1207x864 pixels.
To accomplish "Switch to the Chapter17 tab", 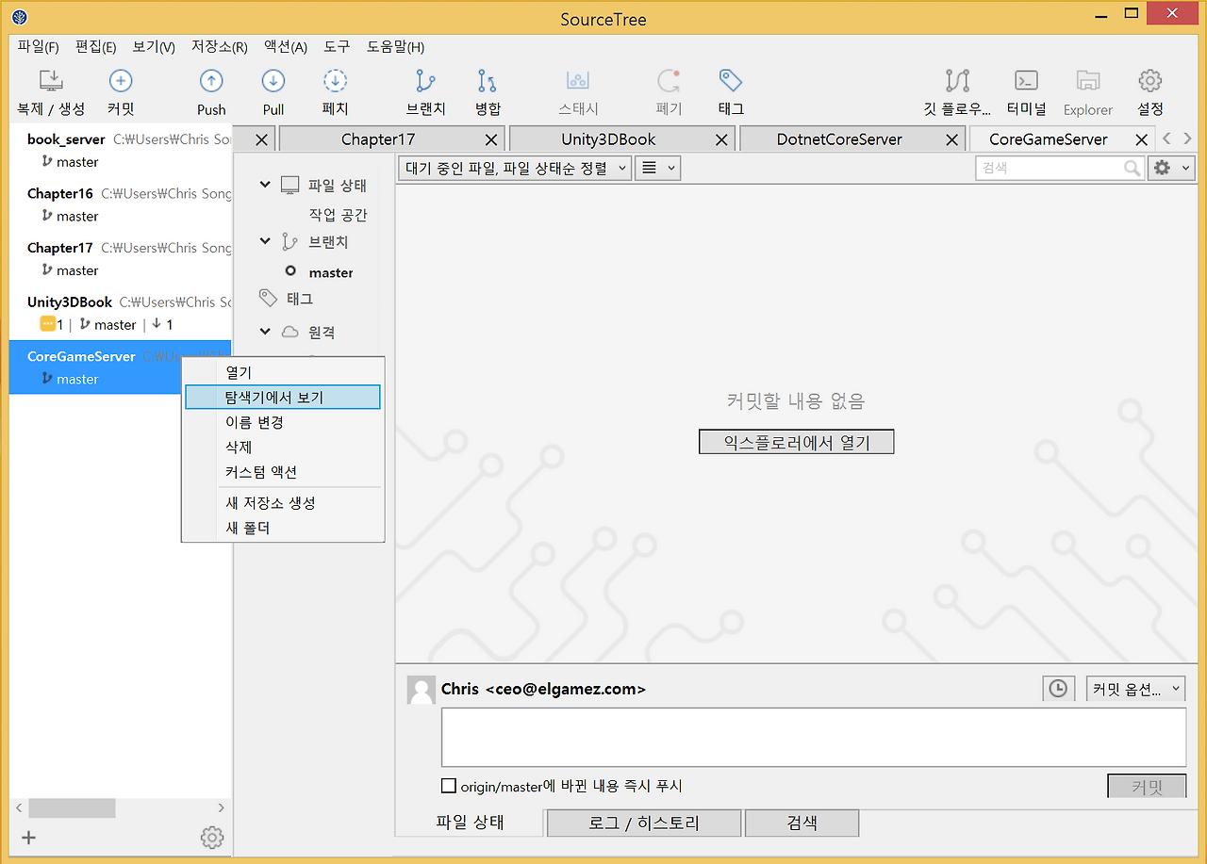I will pyautogui.click(x=378, y=139).
